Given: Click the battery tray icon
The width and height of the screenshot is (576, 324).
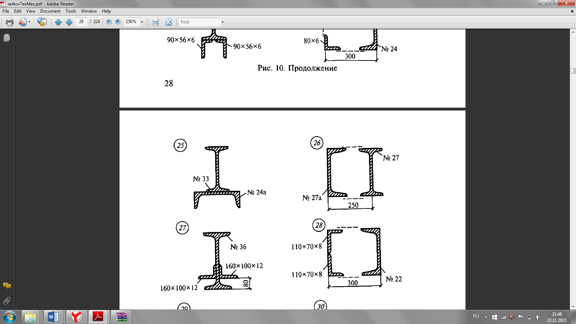Looking at the screenshot, I should click(529, 317).
